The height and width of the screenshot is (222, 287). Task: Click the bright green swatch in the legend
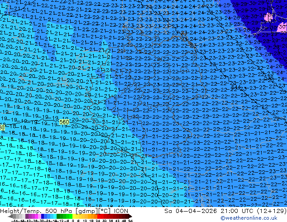click(x=71, y=217)
